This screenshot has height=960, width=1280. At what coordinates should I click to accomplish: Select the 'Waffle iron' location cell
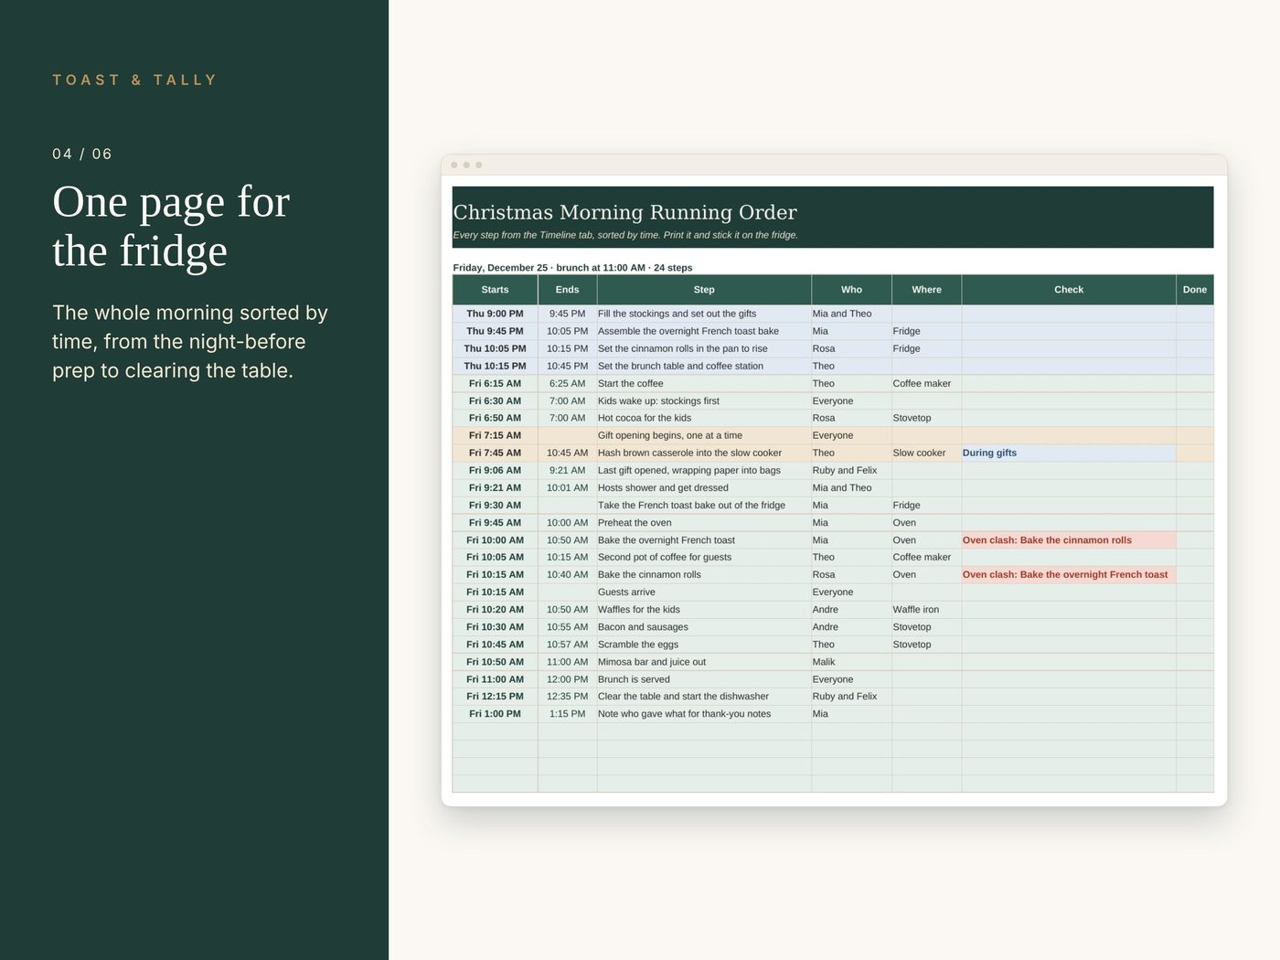pyautogui.click(x=926, y=610)
